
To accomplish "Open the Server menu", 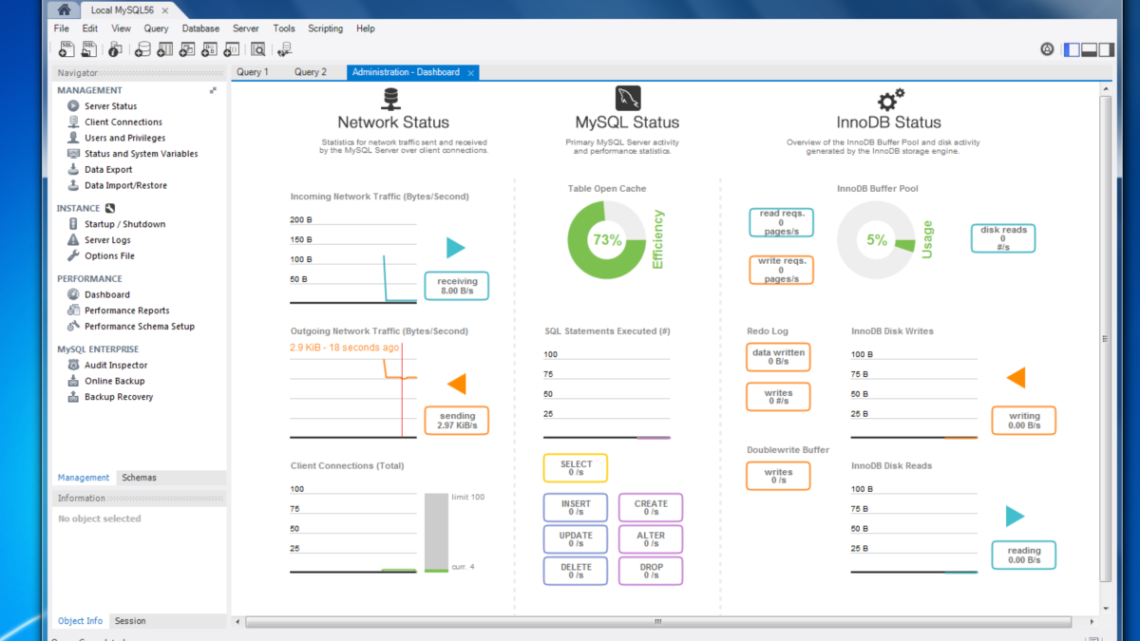I will click(x=246, y=28).
